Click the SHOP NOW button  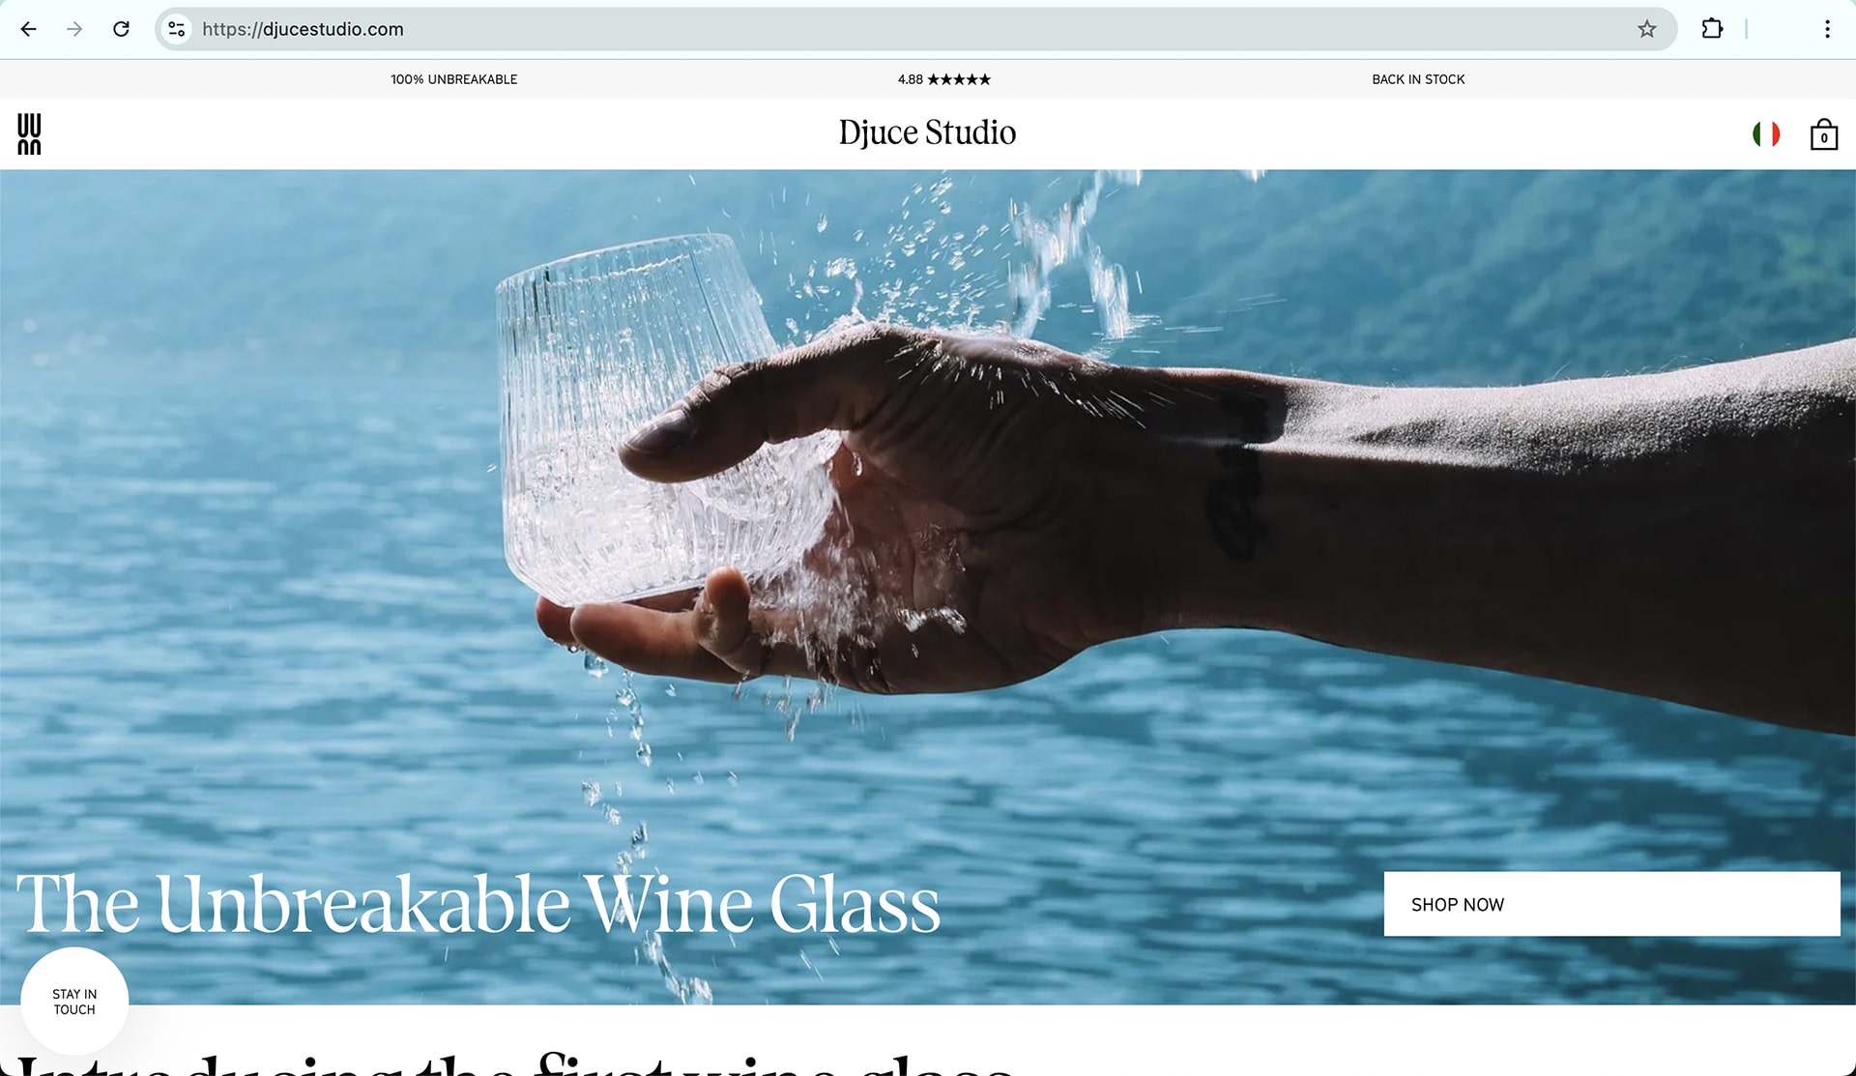[x=1611, y=904]
